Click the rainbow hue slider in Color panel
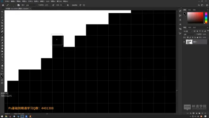 206,18
